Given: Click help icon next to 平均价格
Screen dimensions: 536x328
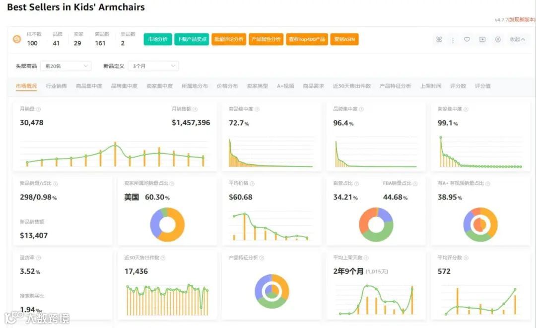Looking at the screenshot, I should pyautogui.click(x=252, y=184).
